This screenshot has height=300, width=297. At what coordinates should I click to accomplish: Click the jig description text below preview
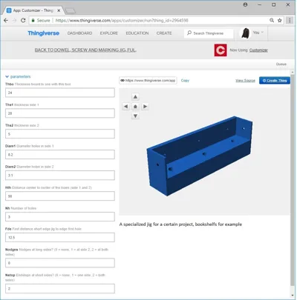pyautogui.click(x=180, y=224)
